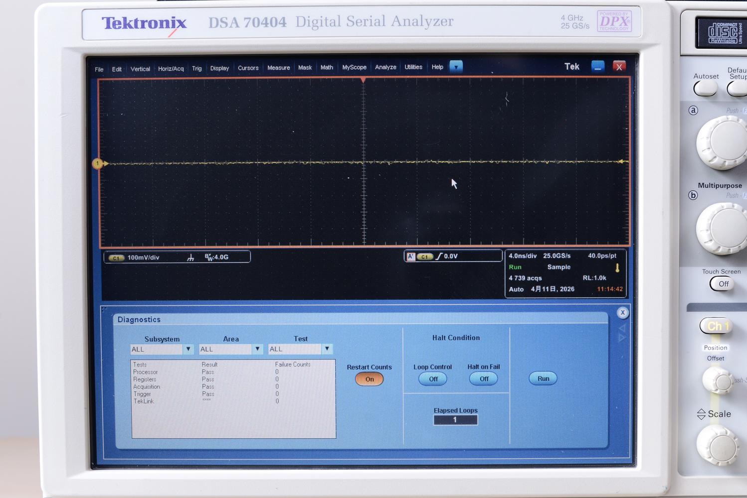Image resolution: width=747 pixels, height=498 pixels.
Task: Click the 4 739 acqs count
Action: 525,278
